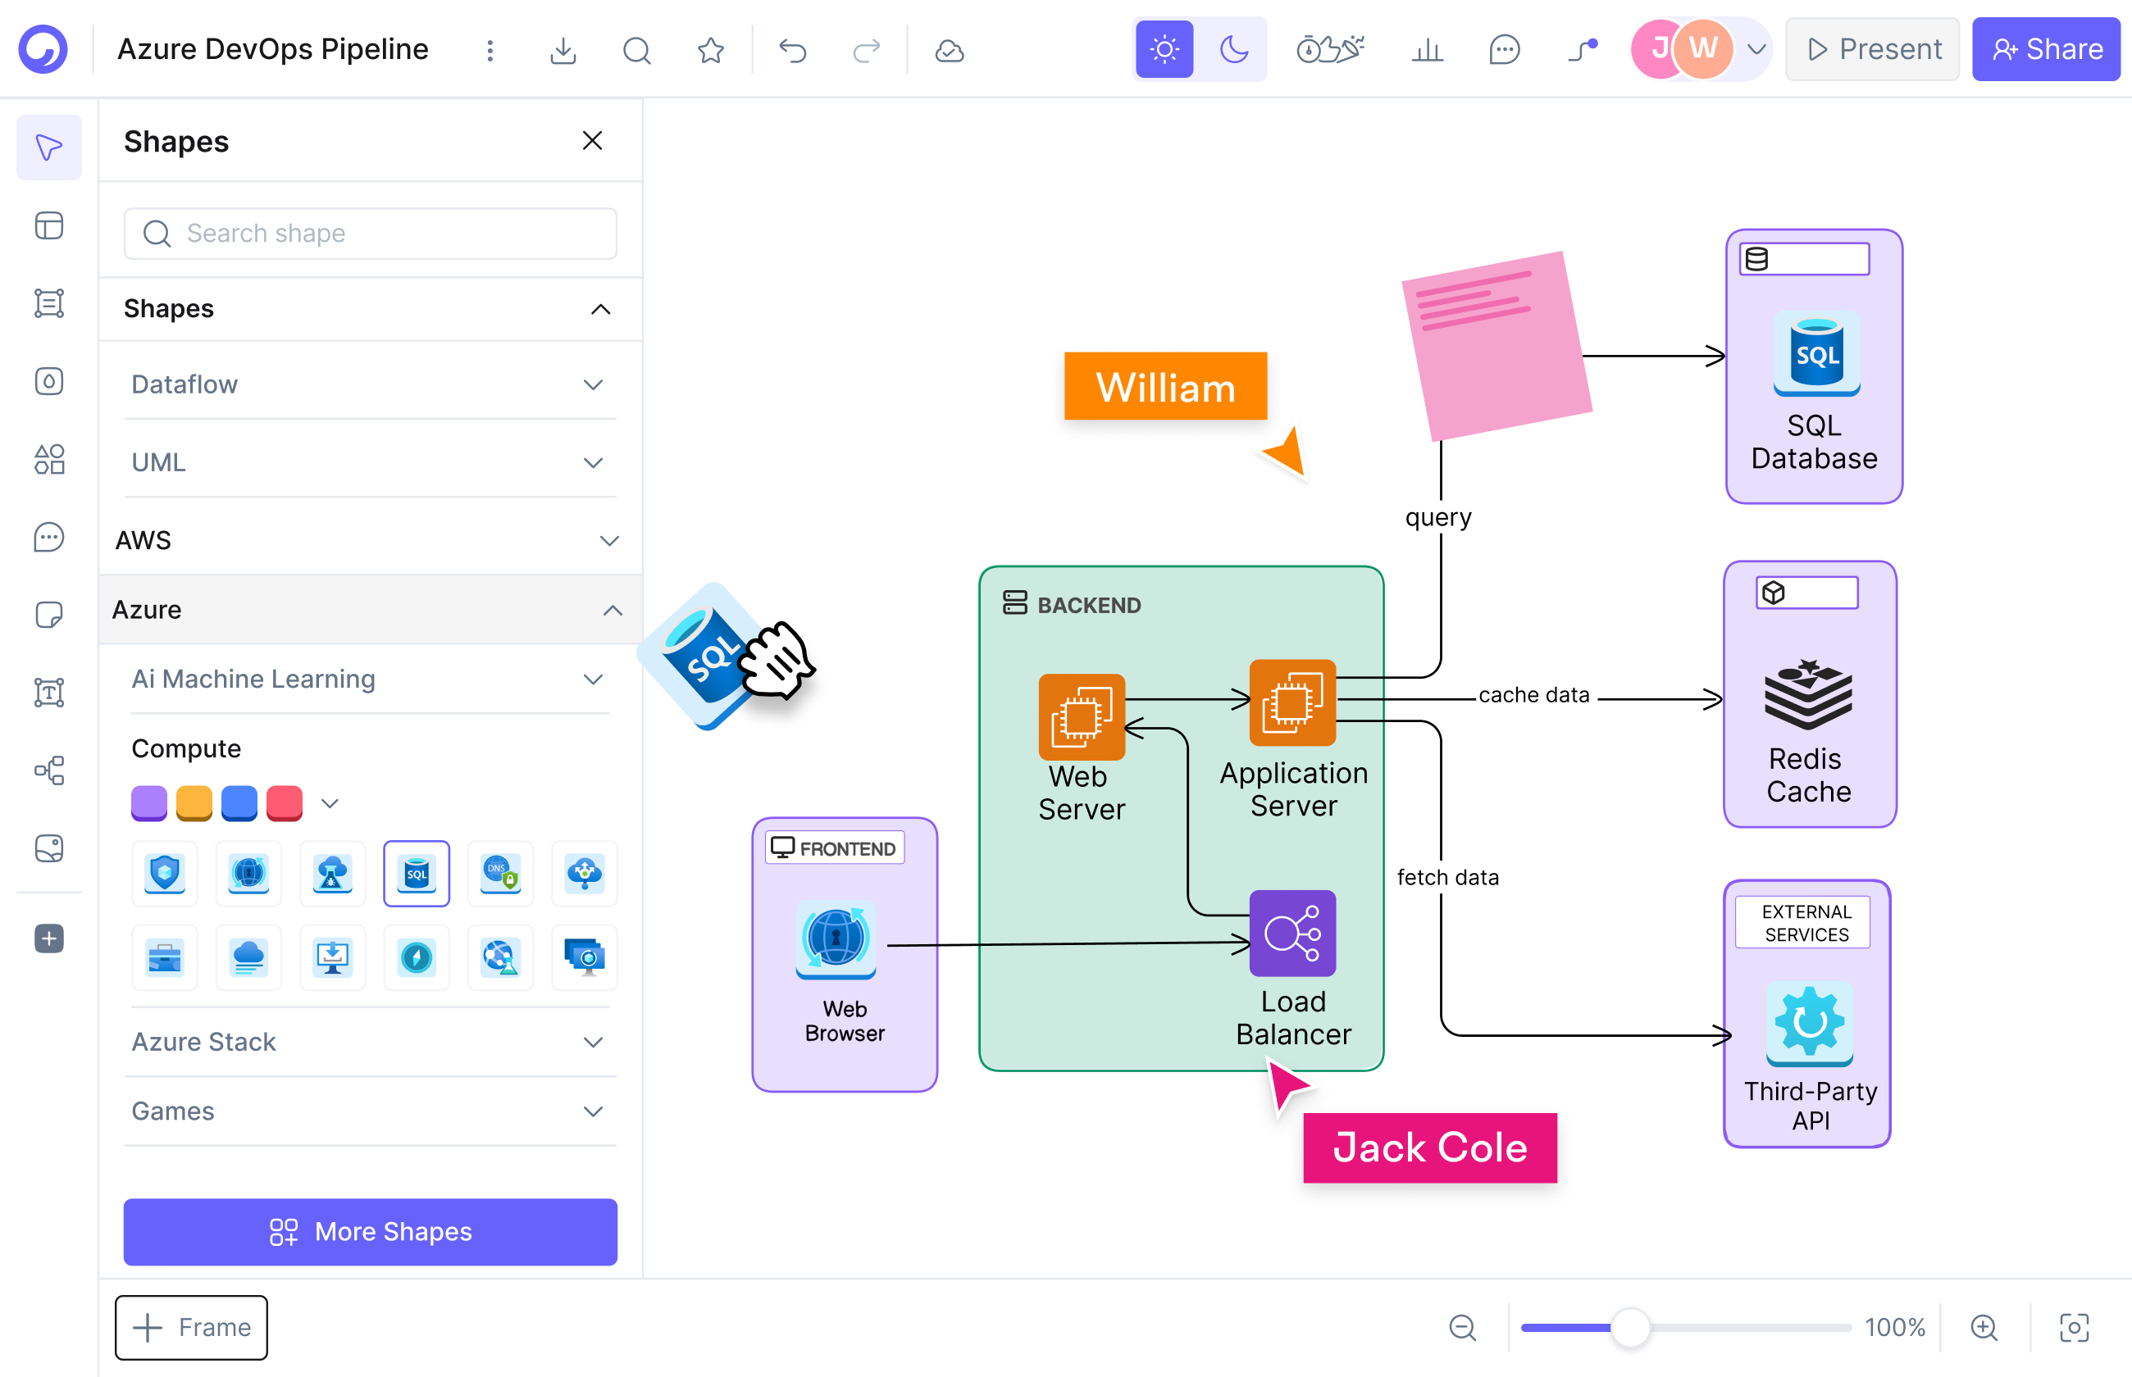
Task: Expand the AWS shapes section
Action: coord(371,540)
